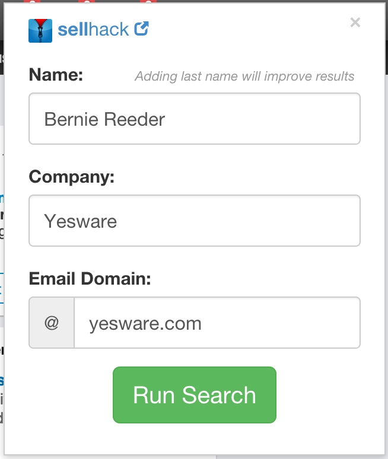
Task: Click the leftmost red badge at top edge
Action: (x=30, y=2)
